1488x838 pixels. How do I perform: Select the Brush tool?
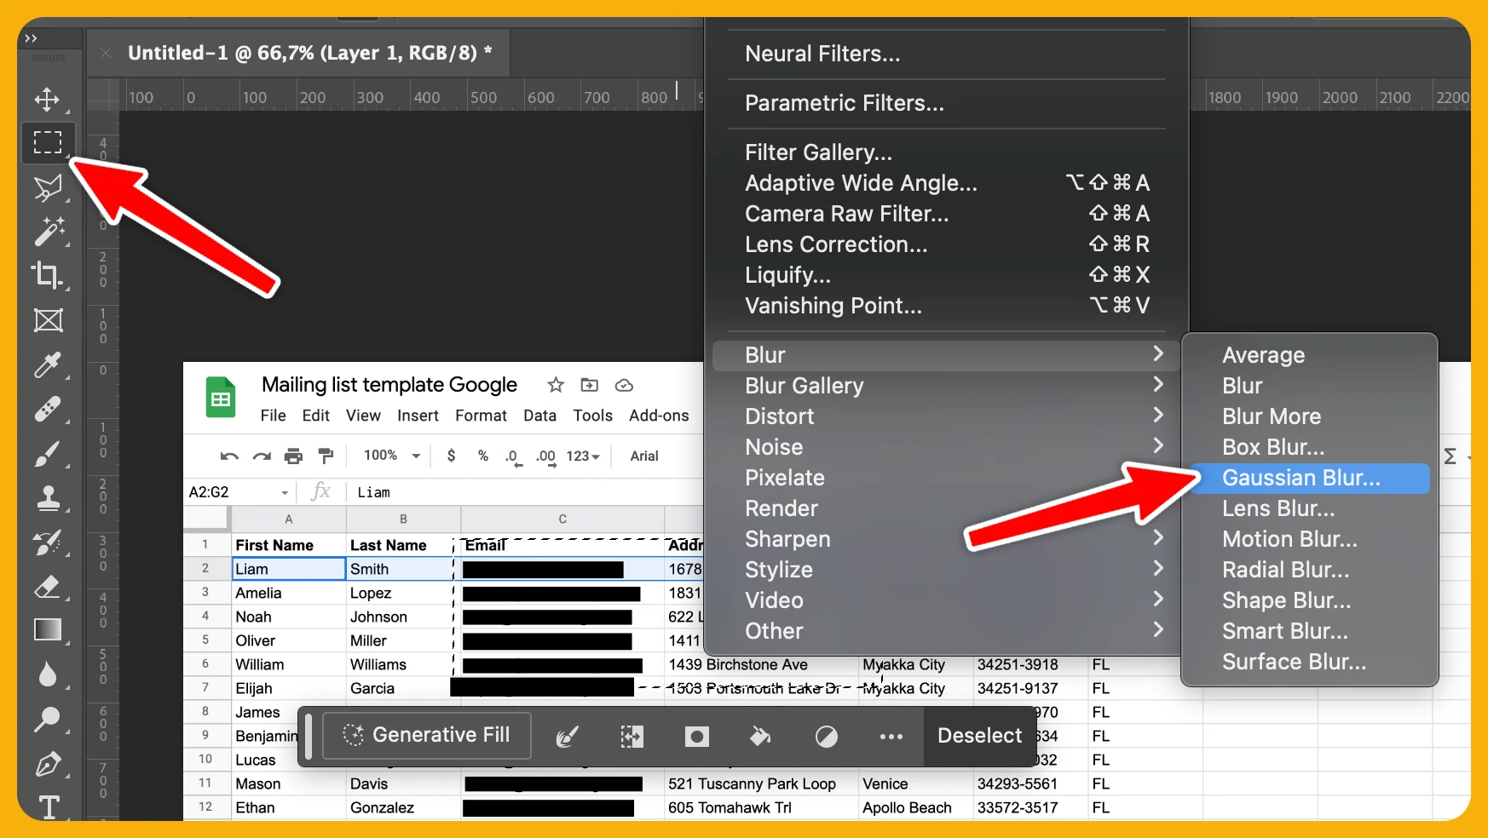(48, 454)
